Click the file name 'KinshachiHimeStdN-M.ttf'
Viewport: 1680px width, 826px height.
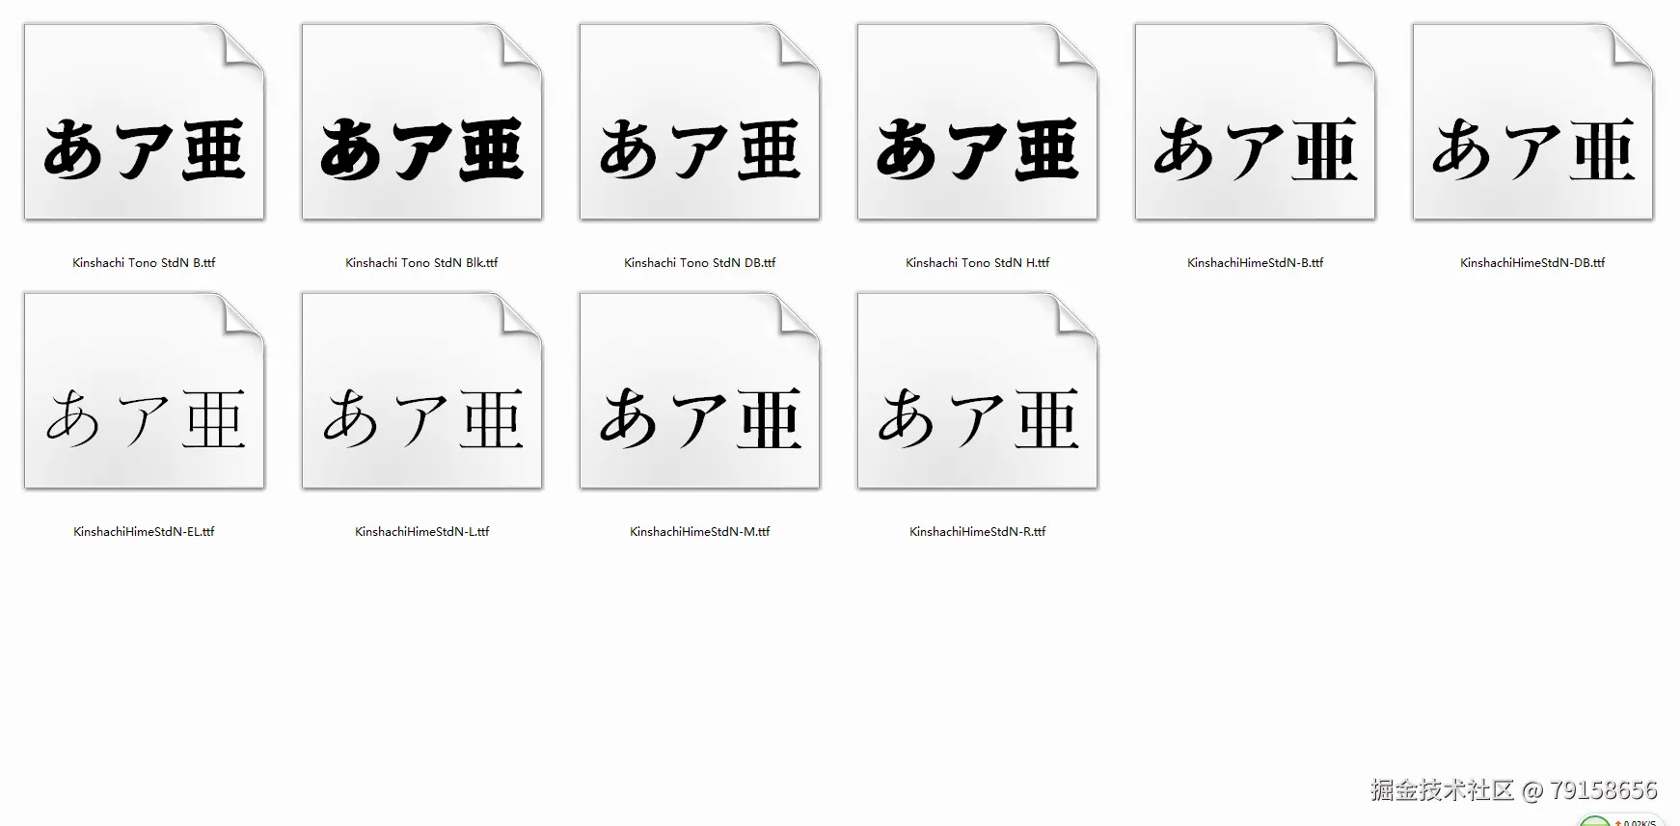pos(699,531)
